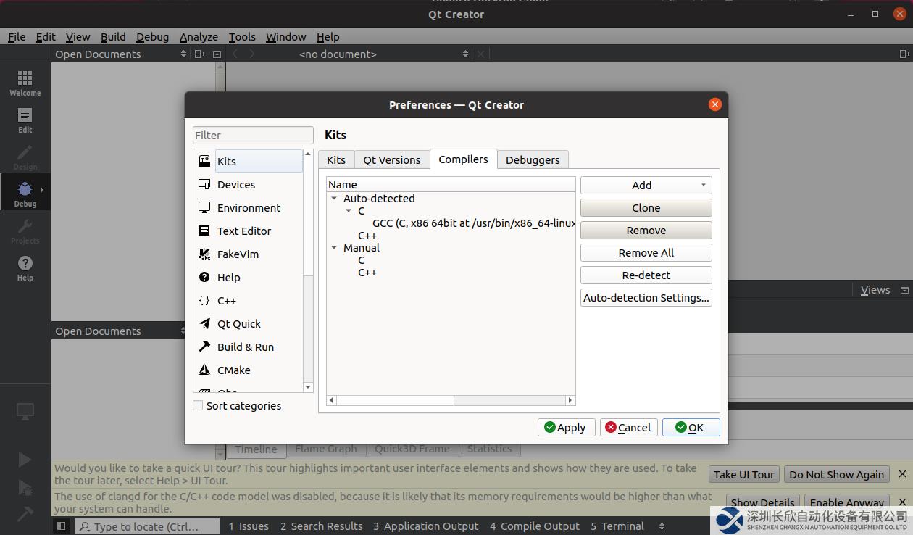Switch to Edit mode in sidebar
The height and width of the screenshot is (535, 913).
click(25, 120)
